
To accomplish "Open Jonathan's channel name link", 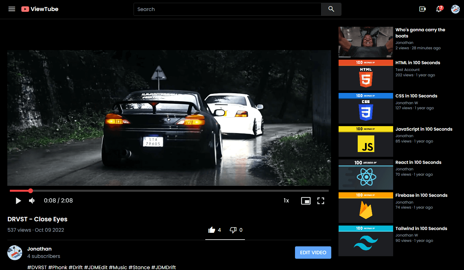I will coord(39,249).
